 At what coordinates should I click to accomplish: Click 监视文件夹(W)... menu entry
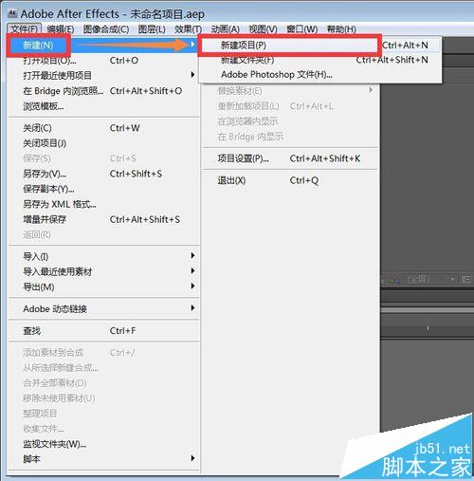[x=103, y=444]
